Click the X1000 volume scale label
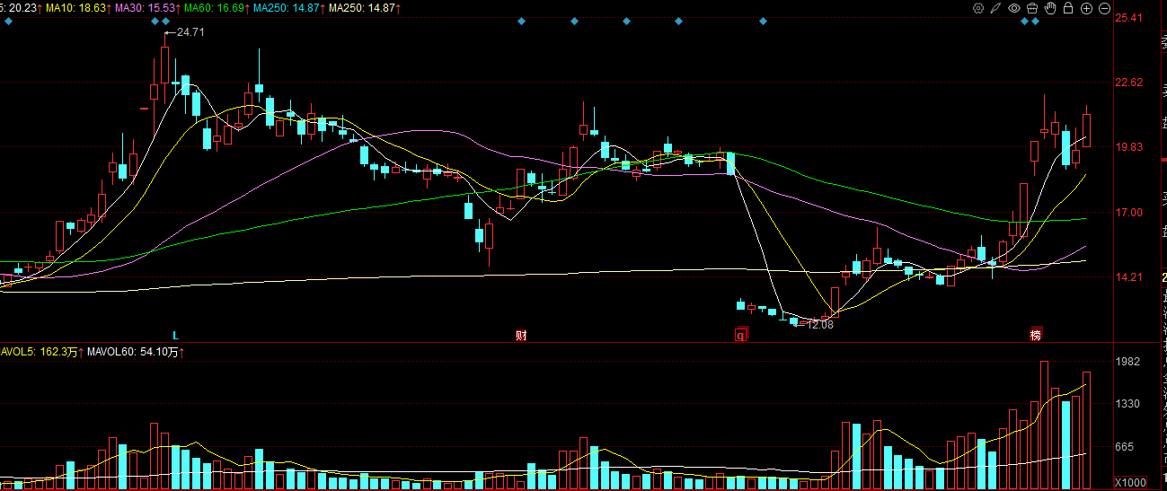The width and height of the screenshot is (1167, 491). tap(1129, 482)
